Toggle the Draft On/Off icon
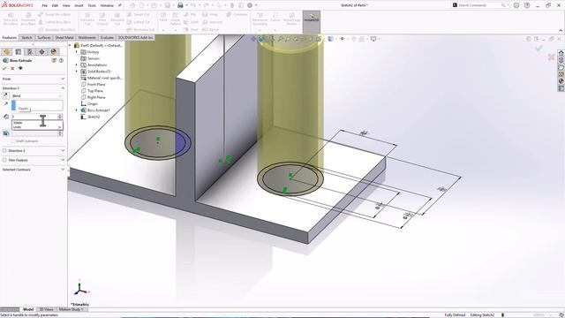565x318 pixels. pyautogui.click(x=6, y=133)
